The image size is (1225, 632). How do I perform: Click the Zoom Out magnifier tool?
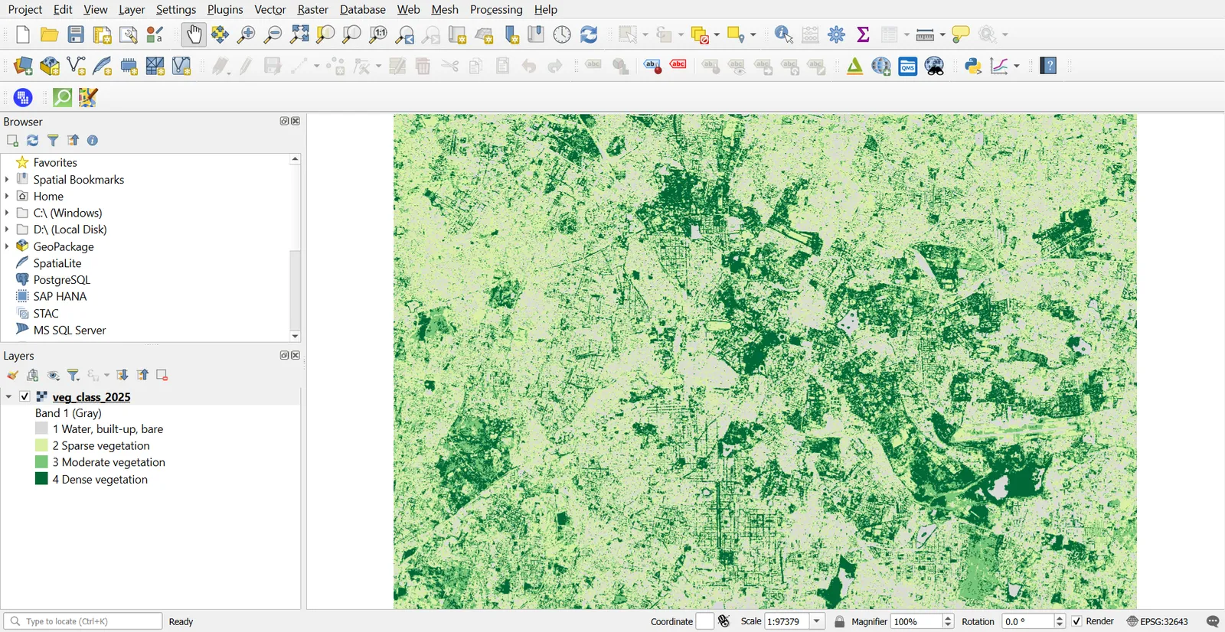pos(273,34)
